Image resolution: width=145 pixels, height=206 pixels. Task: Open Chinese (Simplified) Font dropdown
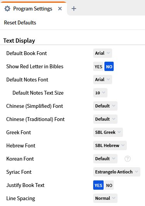click(105, 106)
